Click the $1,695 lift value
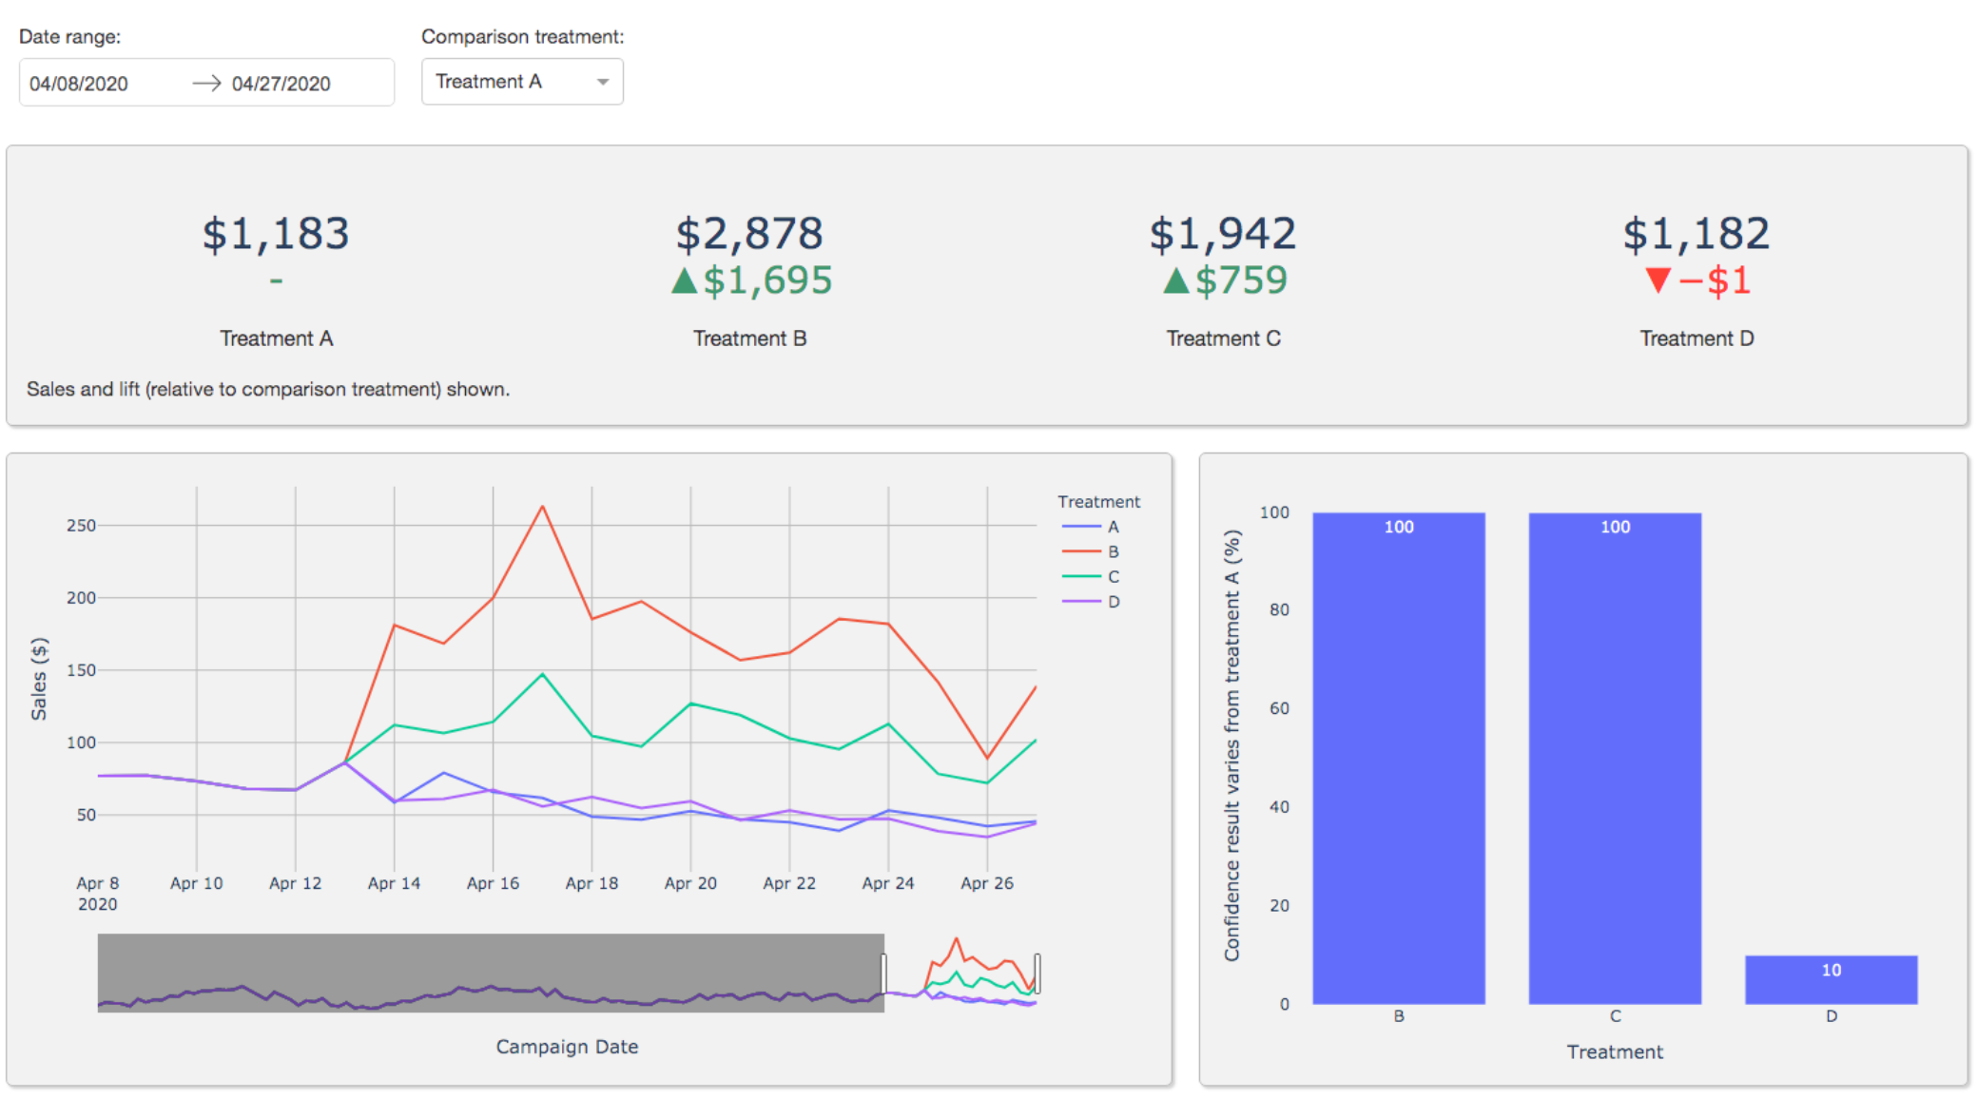Viewport: 1978px width, 1099px height. click(767, 280)
